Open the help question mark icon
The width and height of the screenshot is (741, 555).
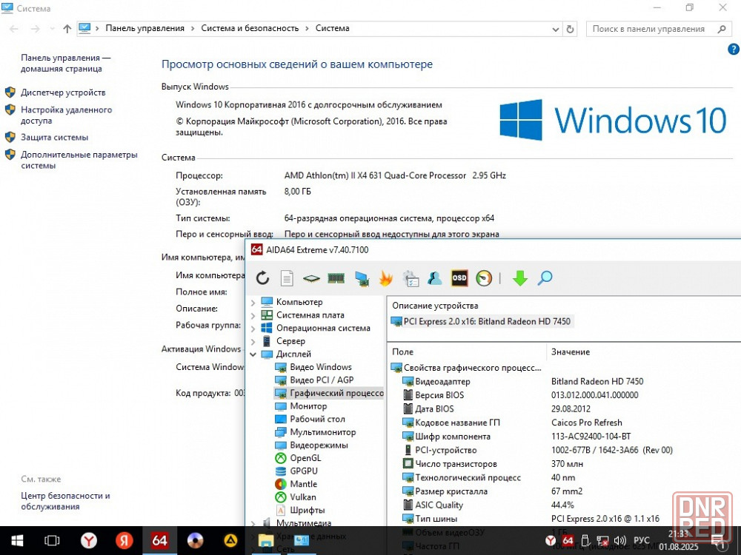[734, 49]
